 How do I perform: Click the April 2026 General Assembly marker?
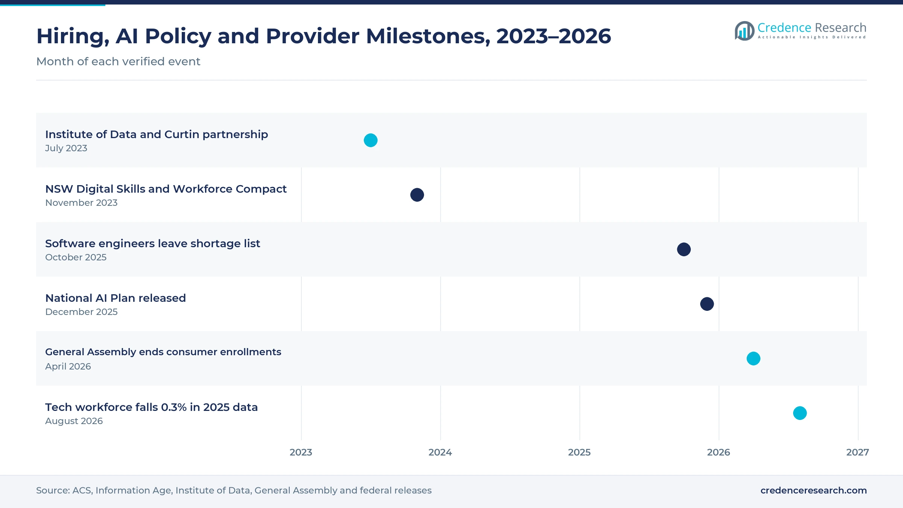753,359
